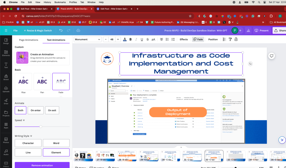Select page thumbnail 29 - C-iac
The image size is (286, 168).
pyautogui.click(x=149, y=156)
